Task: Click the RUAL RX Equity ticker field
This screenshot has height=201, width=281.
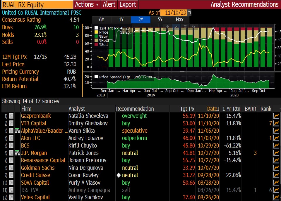Action: pyautogui.click(x=37, y=5)
